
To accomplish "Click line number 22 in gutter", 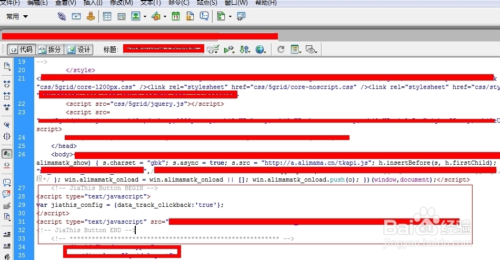I will [x=22, y=104].
